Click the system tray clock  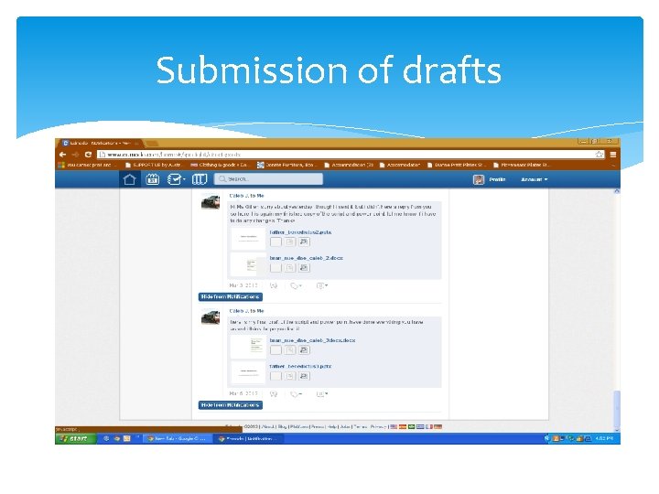(603, 438)
